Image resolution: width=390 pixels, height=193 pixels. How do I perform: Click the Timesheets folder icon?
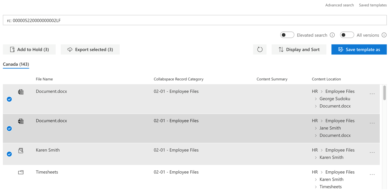click(x=21, y=172)
